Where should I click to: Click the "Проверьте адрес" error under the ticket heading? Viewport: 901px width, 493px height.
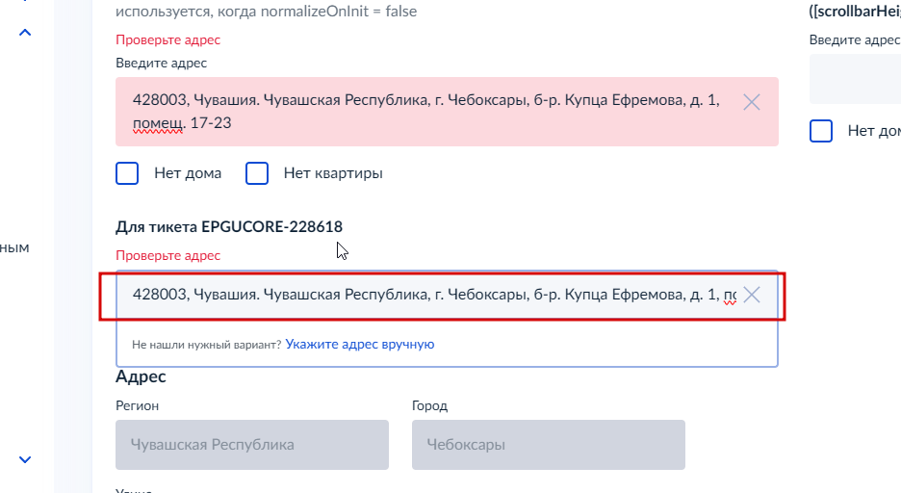click(x=167, y=255)
